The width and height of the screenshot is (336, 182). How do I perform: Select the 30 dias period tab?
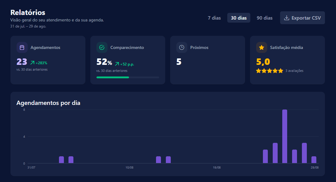tap(239, 18)
